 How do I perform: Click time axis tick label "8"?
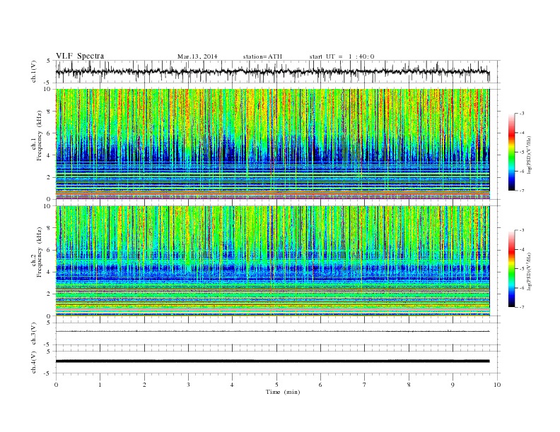[x=409, y=385]
